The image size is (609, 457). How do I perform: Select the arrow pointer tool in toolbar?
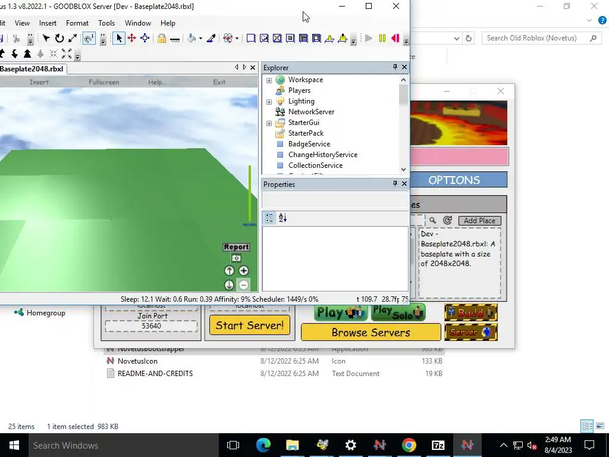coord(119,38)
